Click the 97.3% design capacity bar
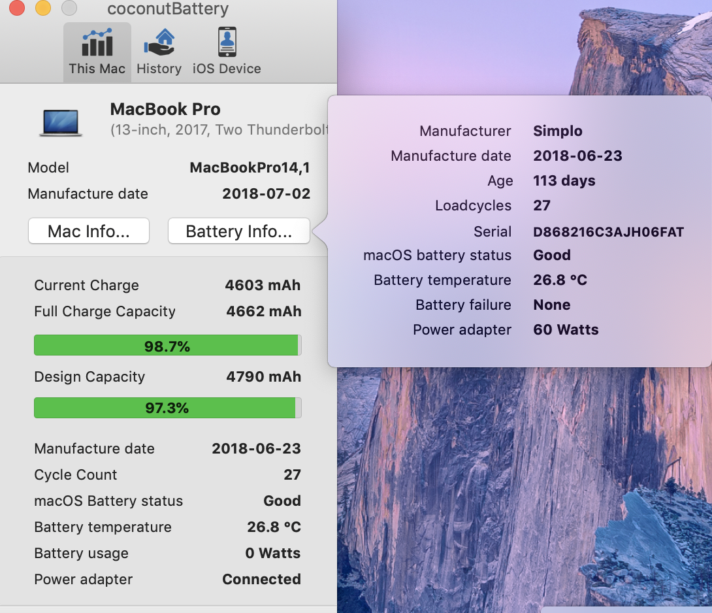This screenshot has height=613, width=712. pyautogui.click(x=168, y=408)
